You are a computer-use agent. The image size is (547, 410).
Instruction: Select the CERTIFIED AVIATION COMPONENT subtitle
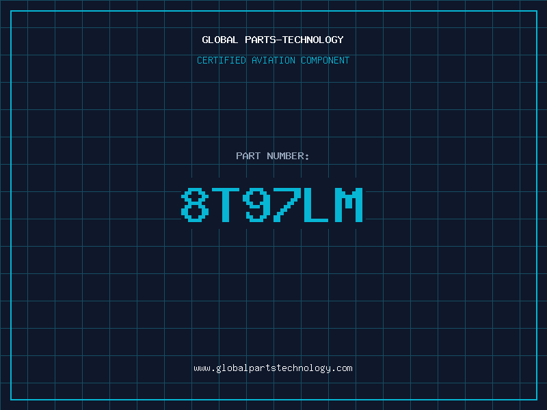click(273, 60)
